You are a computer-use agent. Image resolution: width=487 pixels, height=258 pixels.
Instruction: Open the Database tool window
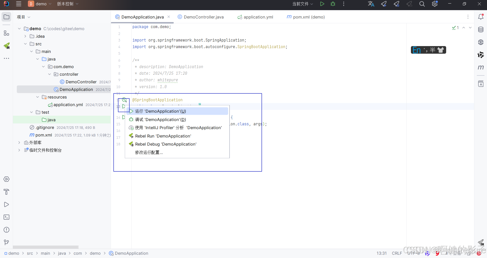coord(481,30)
